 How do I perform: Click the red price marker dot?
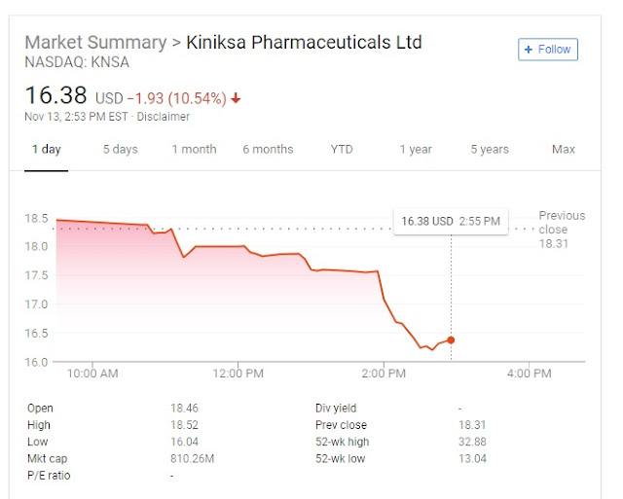point(451,339)
